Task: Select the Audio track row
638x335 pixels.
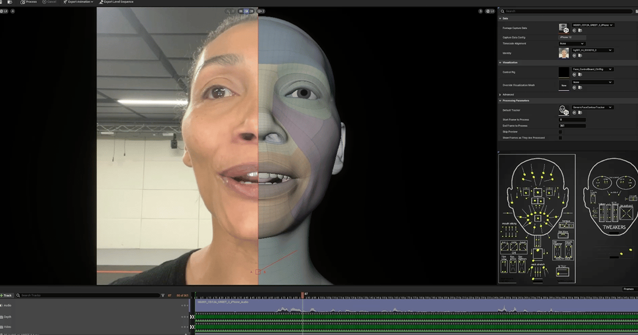Action: coord(95,306)
